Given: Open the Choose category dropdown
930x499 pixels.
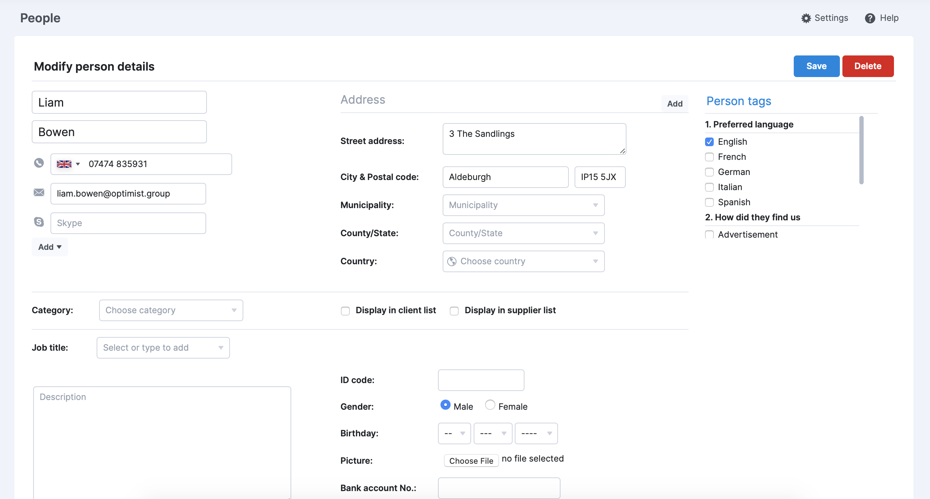Looking at the screenshot, I should [x=171, y=310].
